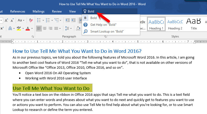
Task: Click the Increase Font Size icon
Action: (x=6, y=20)
